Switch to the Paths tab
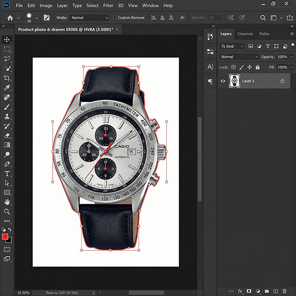296x296 pixels. click(x=264, y=34)
